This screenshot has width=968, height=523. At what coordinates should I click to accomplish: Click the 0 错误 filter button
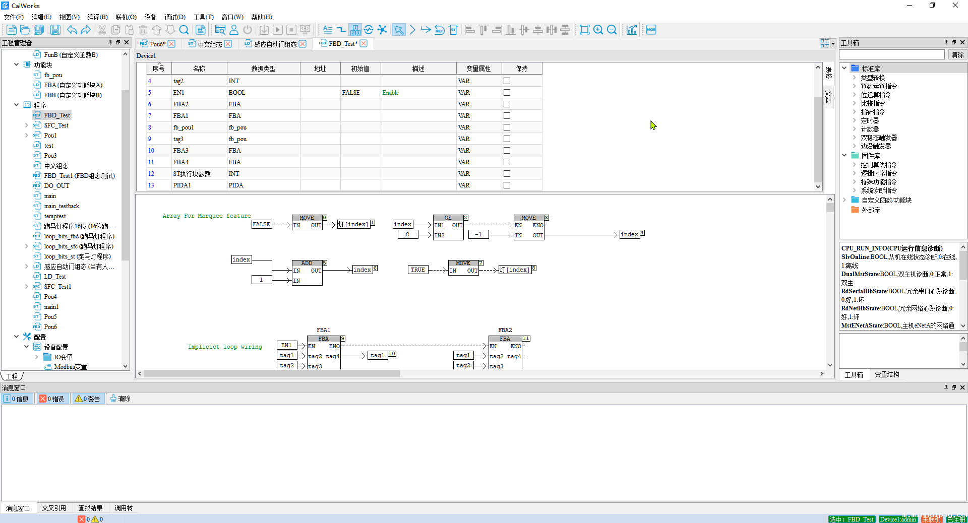pyautogui.click(x=52, y=399)
